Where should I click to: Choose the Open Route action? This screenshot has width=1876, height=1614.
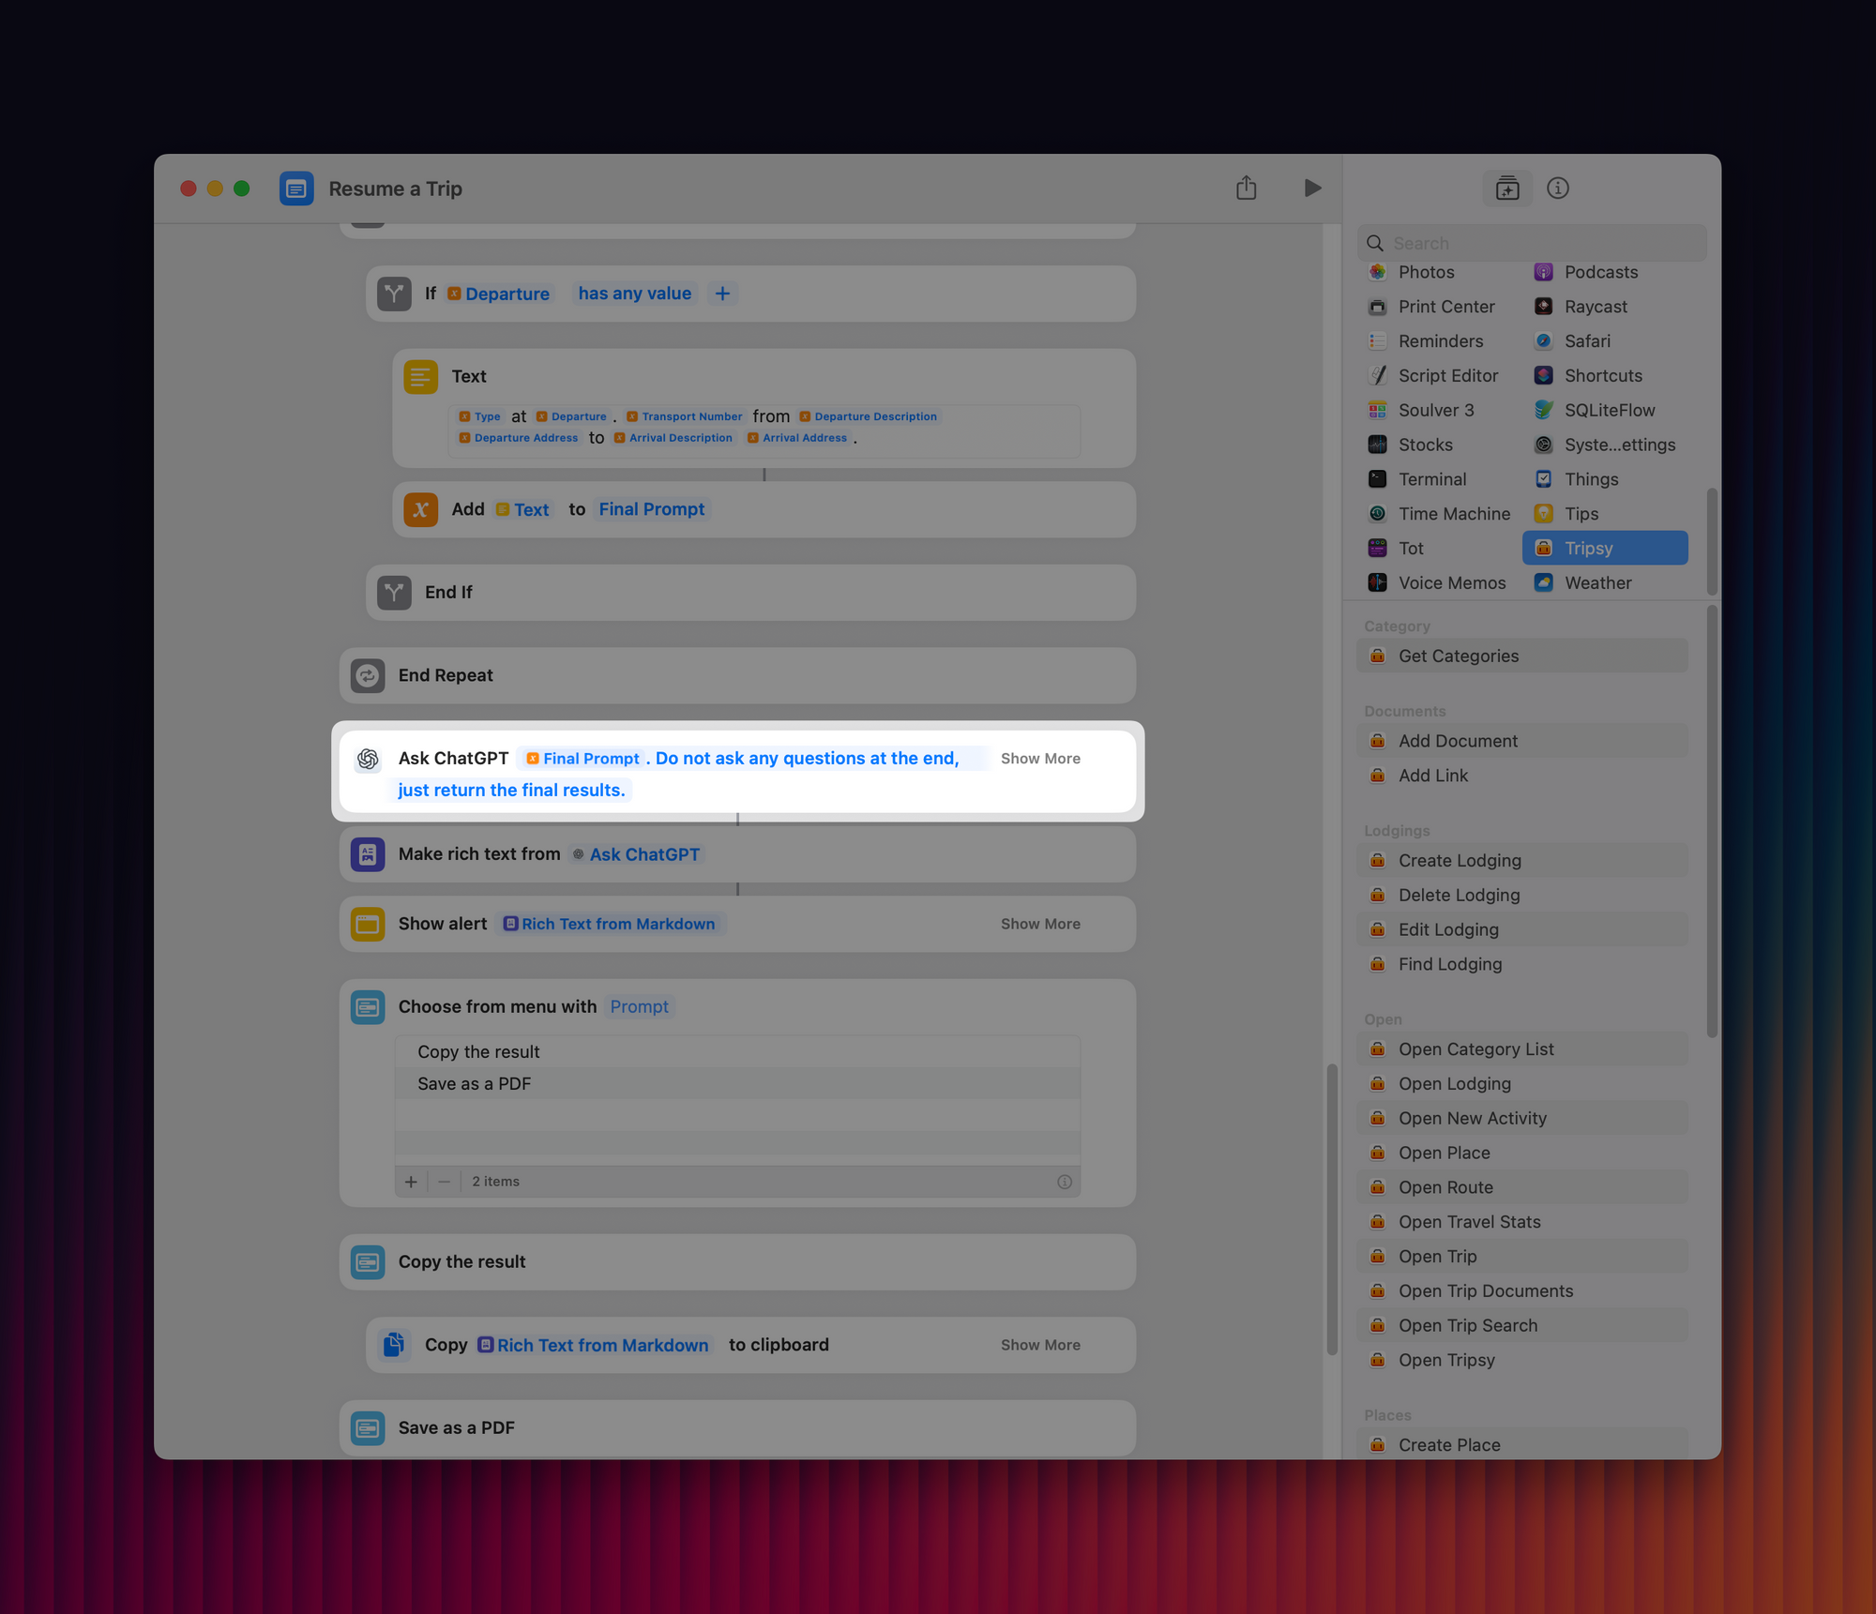pyautogui.click(x=1521, y=1187)
